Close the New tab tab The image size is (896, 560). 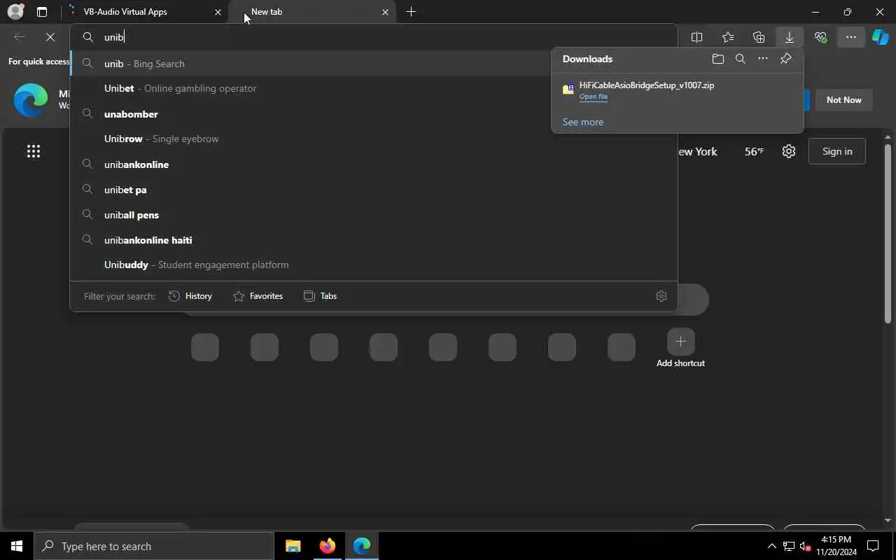385,12
